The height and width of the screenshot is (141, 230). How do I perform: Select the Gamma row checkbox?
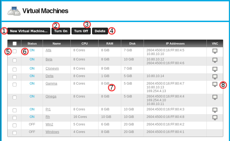15,85
